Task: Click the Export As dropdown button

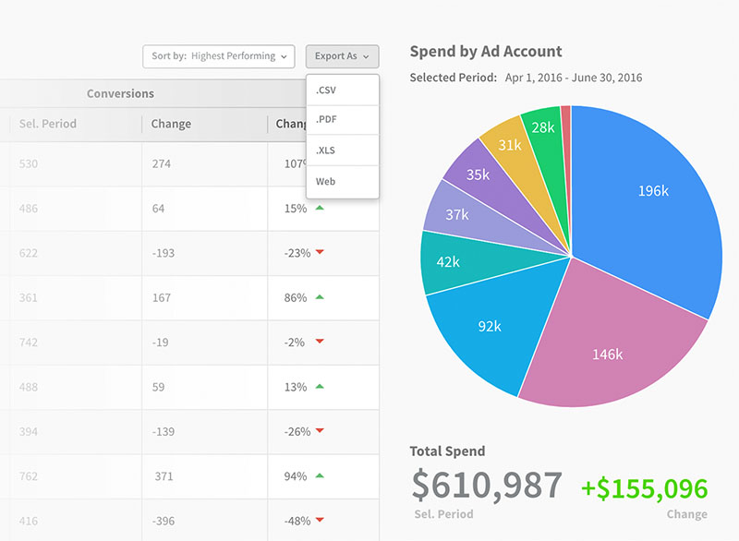Action: 342,56
